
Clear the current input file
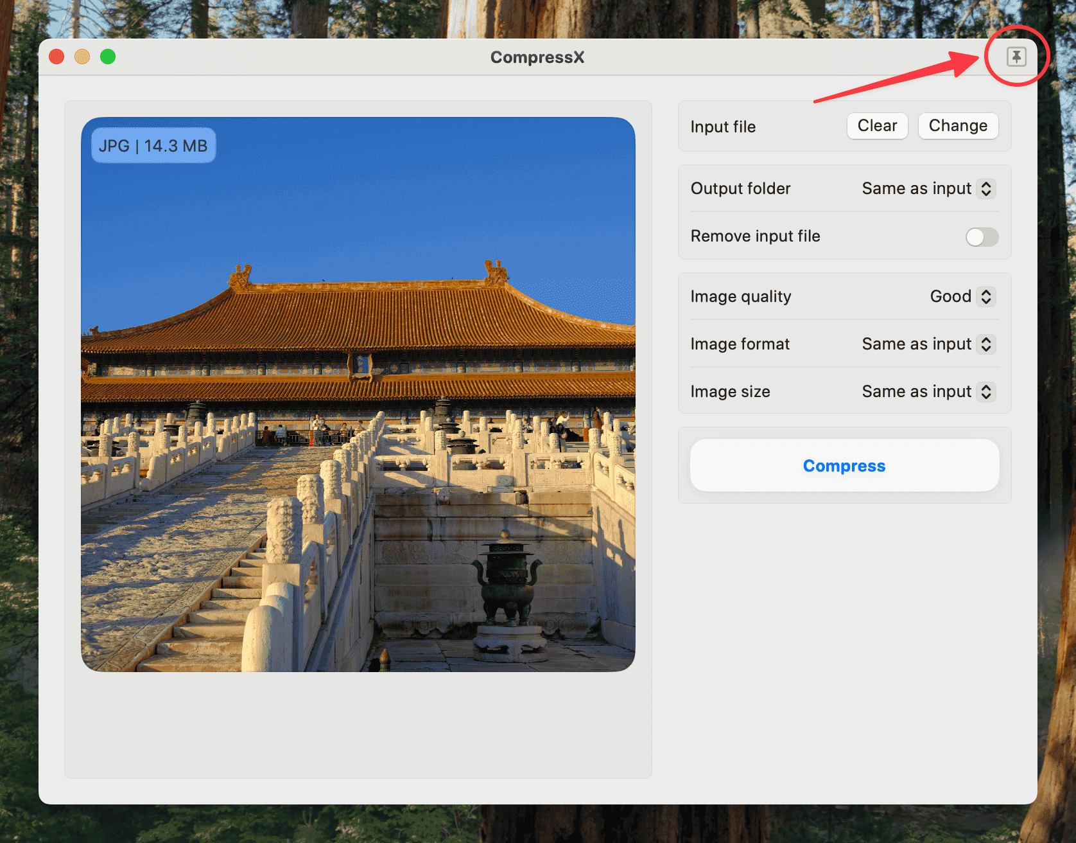click(x=877, y=125)
